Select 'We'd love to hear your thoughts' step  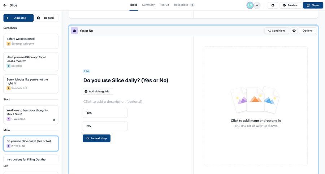(x=31, y=115)
